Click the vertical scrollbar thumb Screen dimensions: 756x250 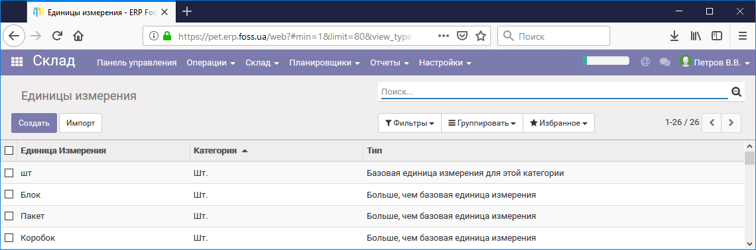point(749,158)
